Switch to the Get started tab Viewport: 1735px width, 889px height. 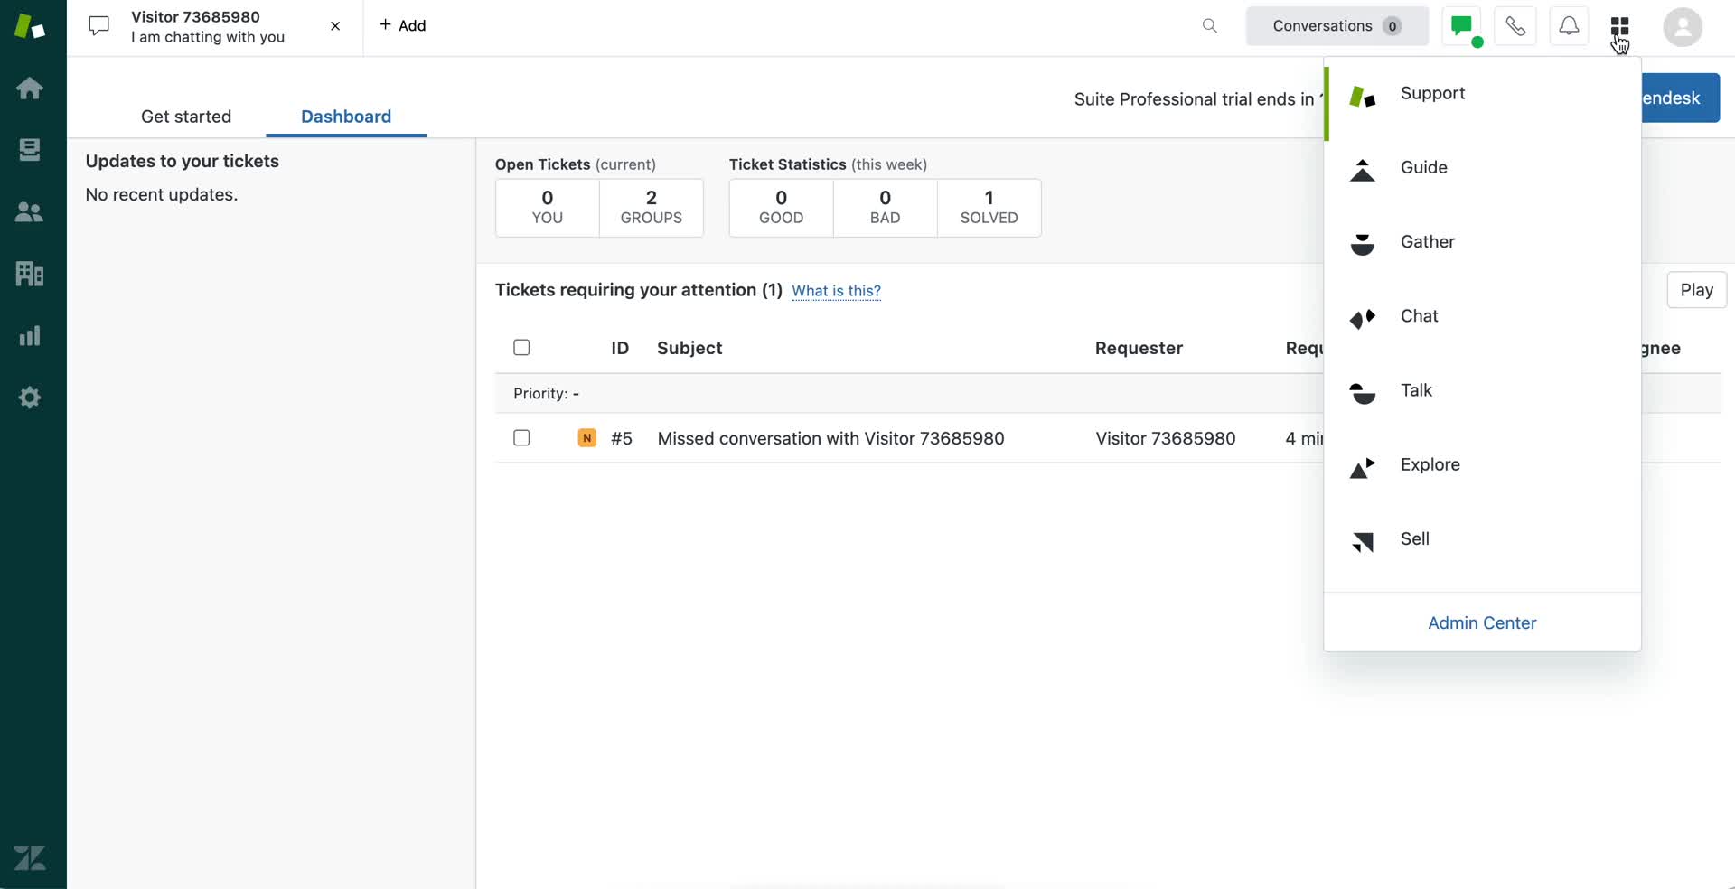pos(186,117)
